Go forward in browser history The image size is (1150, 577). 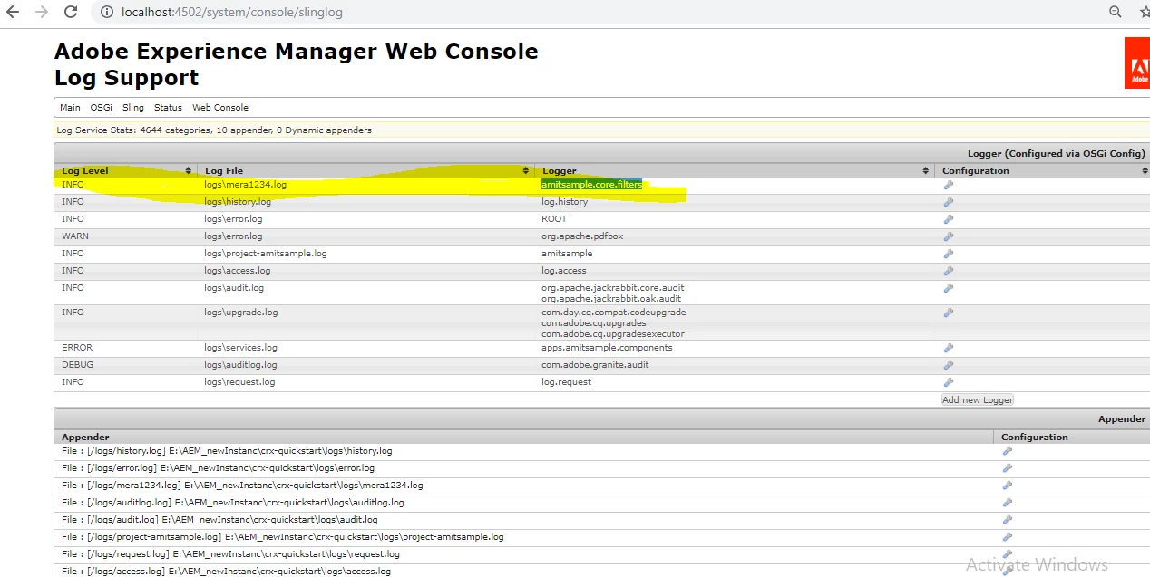[41, 12]
